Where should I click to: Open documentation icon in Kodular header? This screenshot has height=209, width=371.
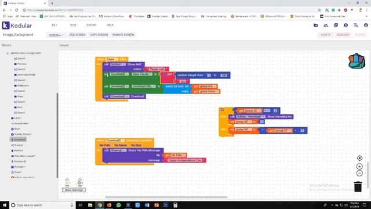[x=336, y=25]
